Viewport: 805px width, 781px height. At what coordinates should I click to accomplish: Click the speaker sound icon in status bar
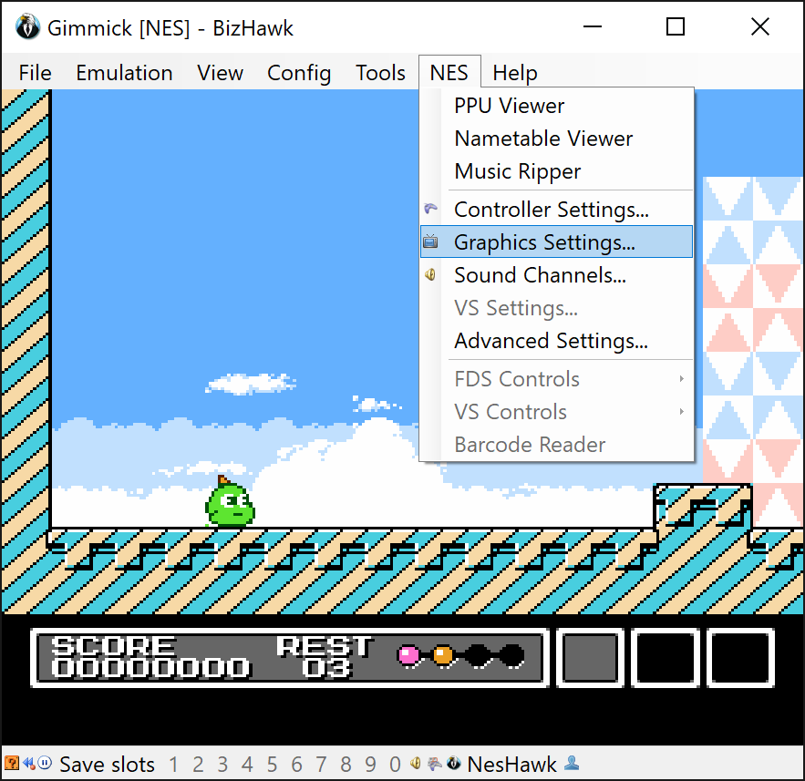click(x=416, y=764)
